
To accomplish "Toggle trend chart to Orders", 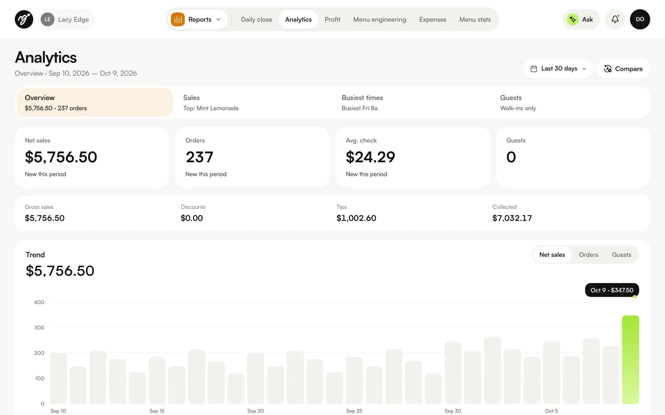I will coord(588,255).
